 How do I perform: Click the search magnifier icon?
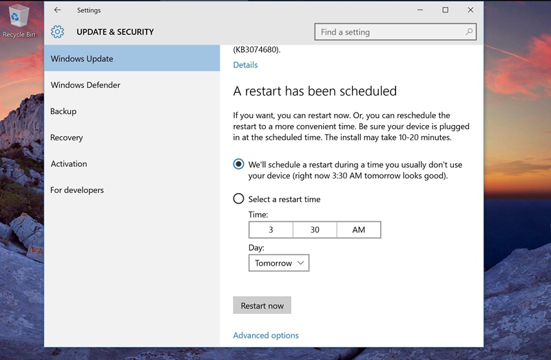click(x=469, y=32)
